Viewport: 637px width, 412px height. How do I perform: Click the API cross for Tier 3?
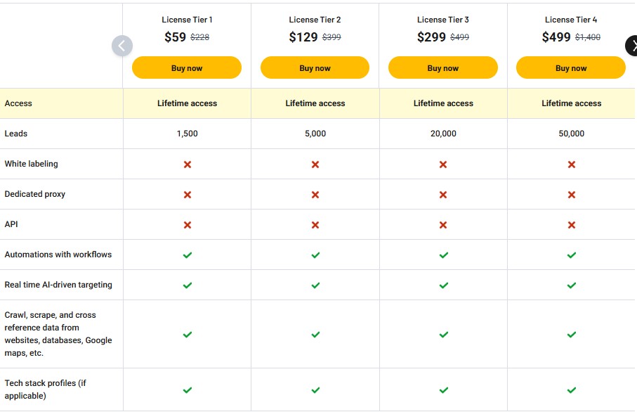tap(443, 225)
